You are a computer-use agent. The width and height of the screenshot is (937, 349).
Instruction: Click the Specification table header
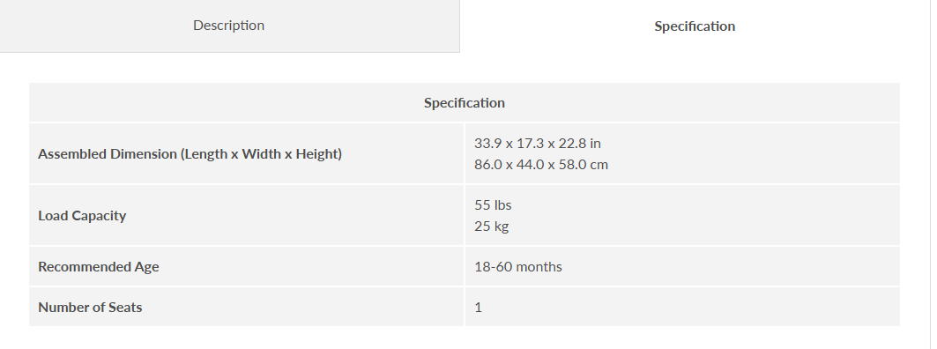point(465,103)
